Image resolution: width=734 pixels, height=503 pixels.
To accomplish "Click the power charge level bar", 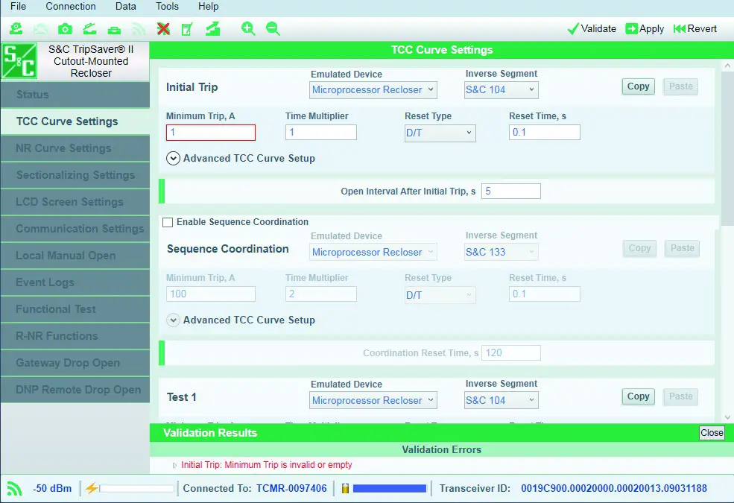I will [136, 489].
